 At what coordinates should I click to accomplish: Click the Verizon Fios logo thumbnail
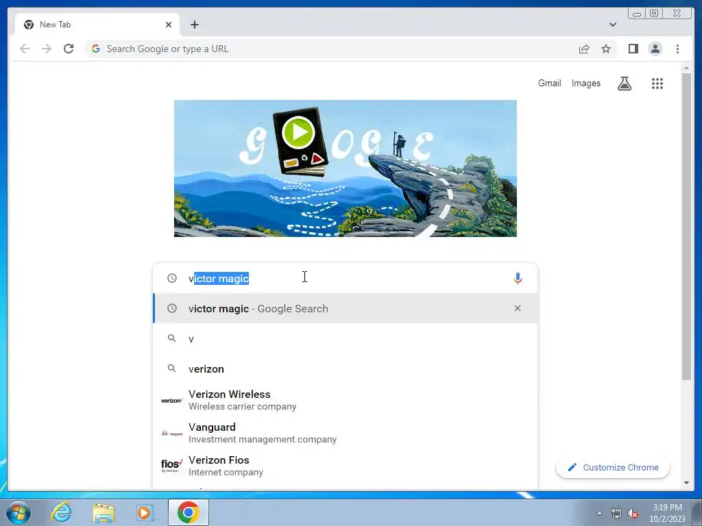click(x=172, y=466)
